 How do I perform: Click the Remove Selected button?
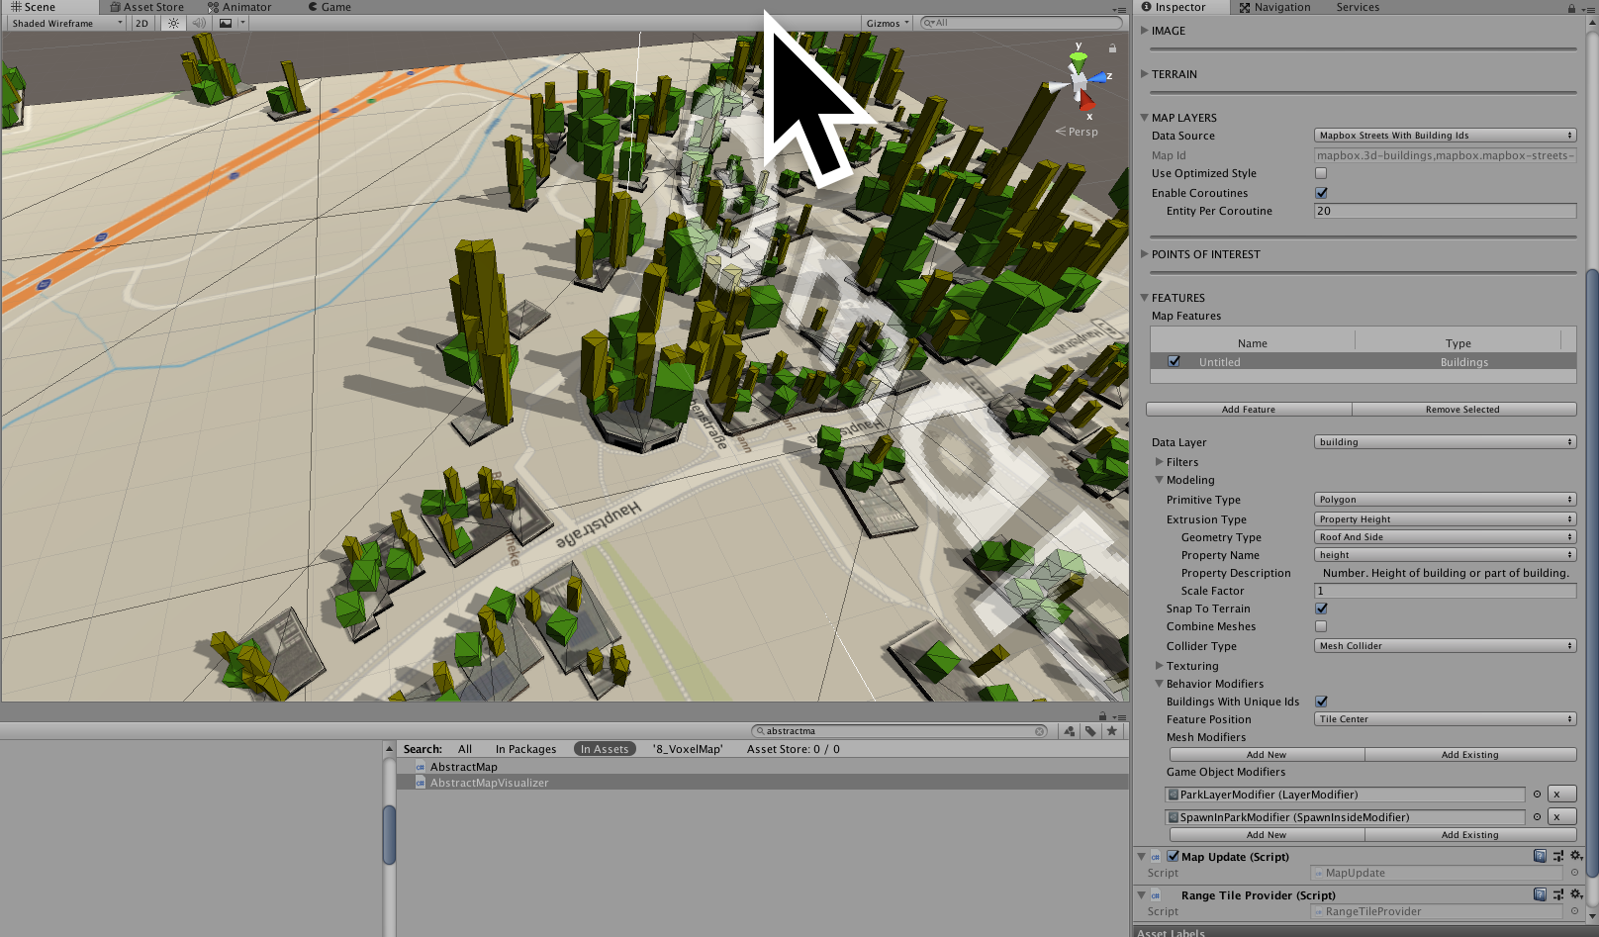pos(1461,409)
